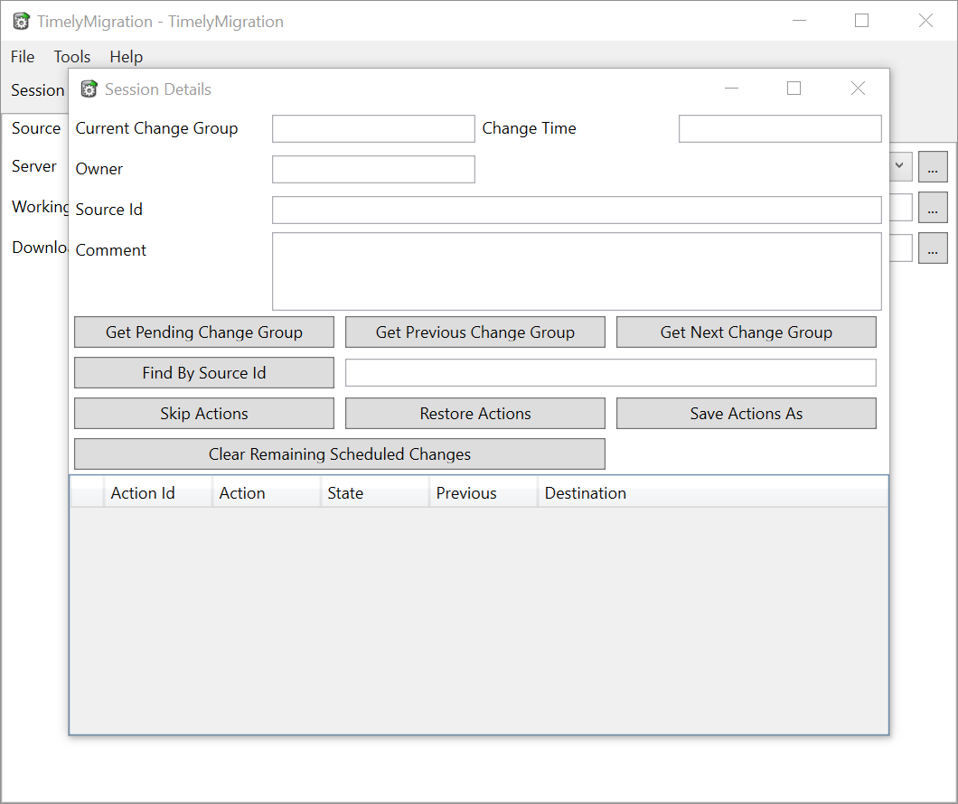Click the Working row browse (...) button
This screenshot has width=958, height=804.
[x=933, y=208]
